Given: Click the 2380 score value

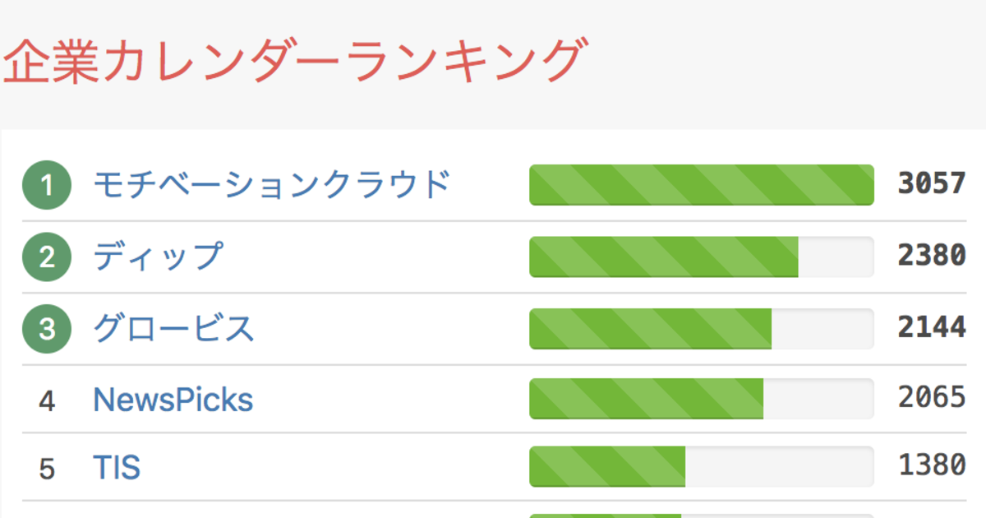Looking at the screenshot, I should (x=931, y=257).
